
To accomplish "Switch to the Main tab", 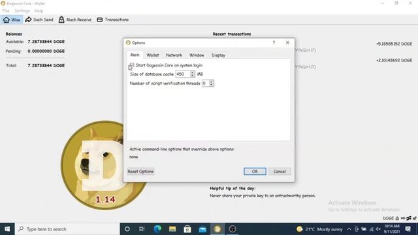I will tap(135, 55).
